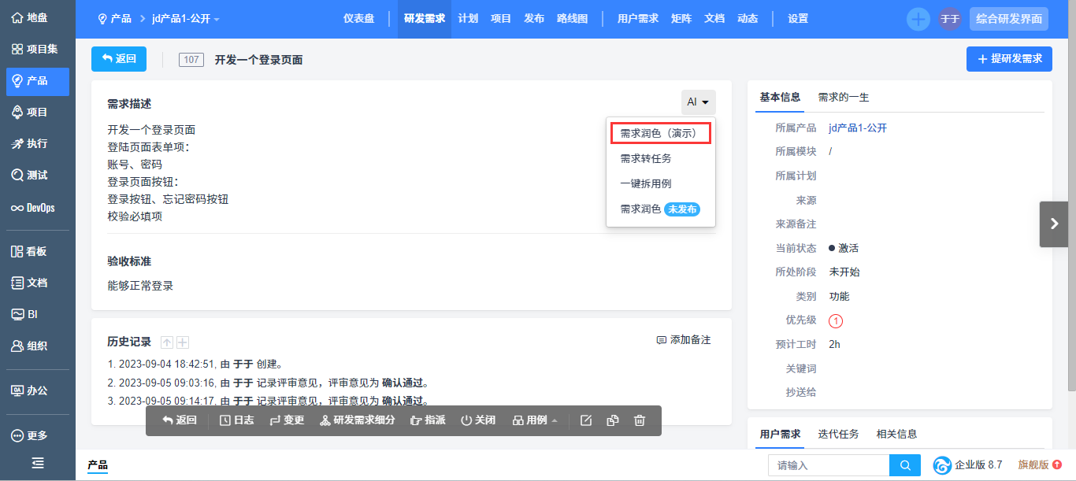Switch to 需求的一生 tab
The height and width of the screenshot is (481, 1076).
[x=843, y=98]
